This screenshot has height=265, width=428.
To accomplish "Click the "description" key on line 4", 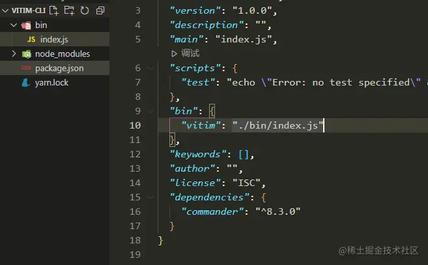I will [207, 25].
